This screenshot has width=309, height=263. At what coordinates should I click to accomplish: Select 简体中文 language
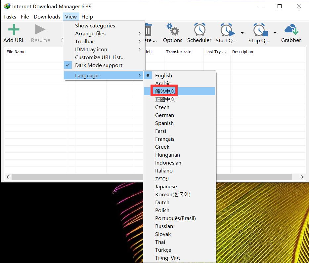[179, 91]
